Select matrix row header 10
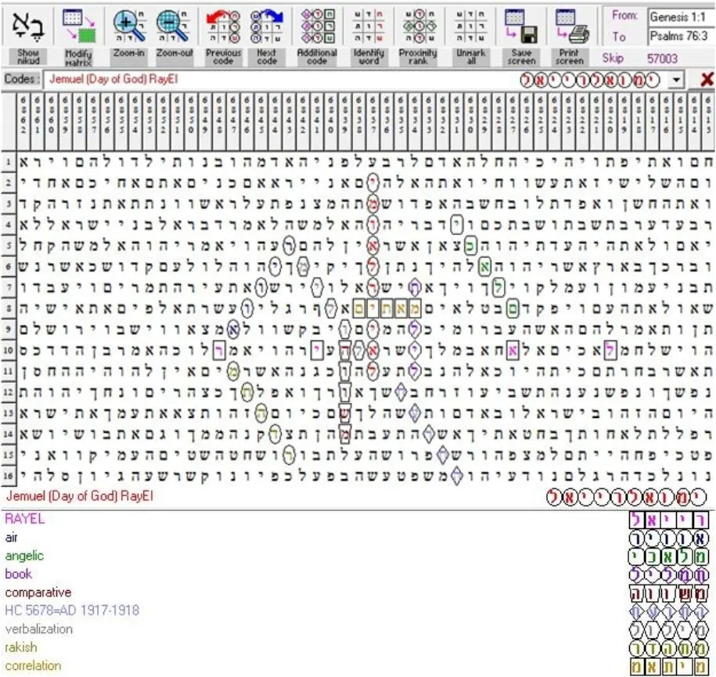Screen dimensions: 716x677 (x=9, y=351)
